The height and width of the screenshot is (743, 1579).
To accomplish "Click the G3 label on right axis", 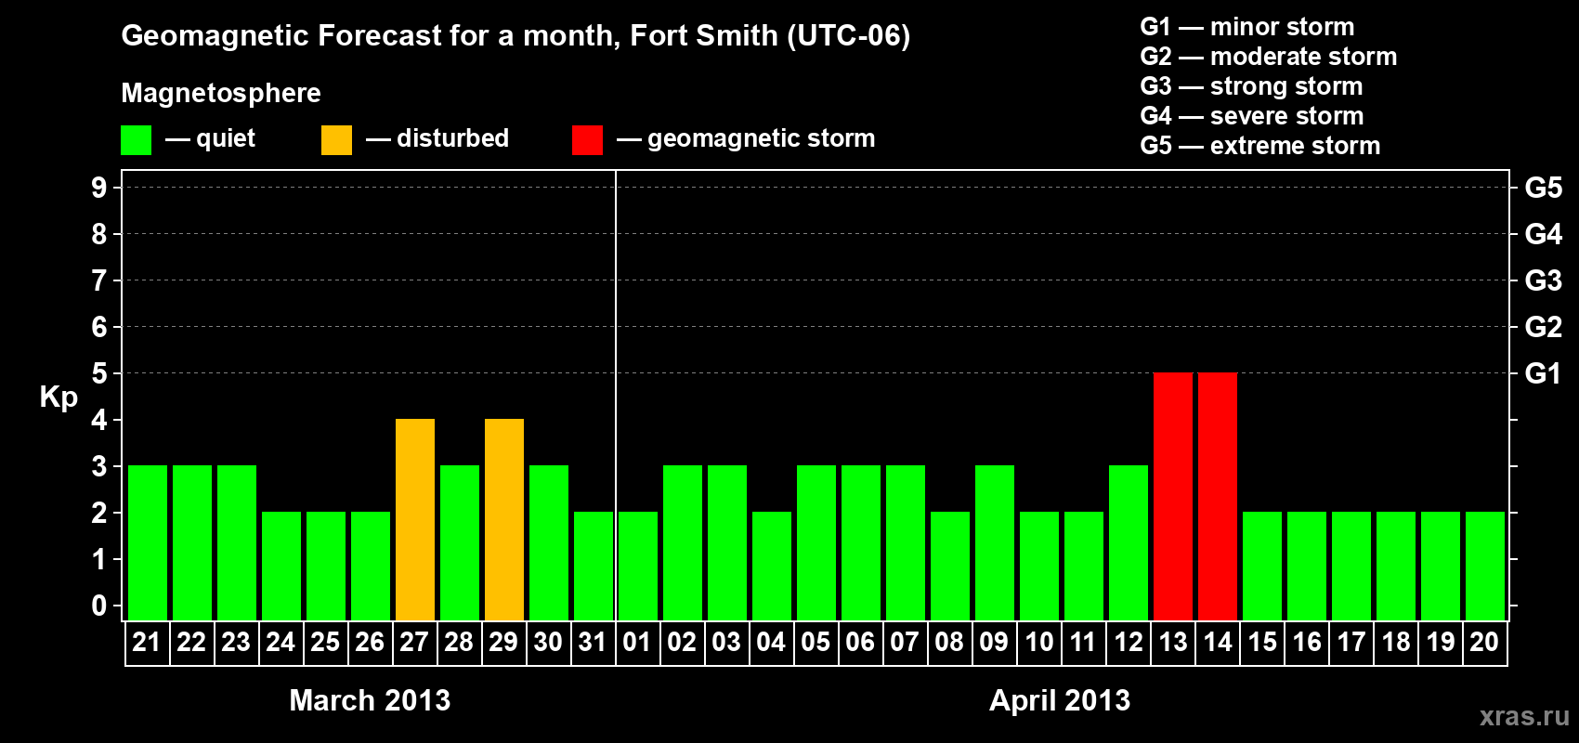I will click(x=1543, y=280).
